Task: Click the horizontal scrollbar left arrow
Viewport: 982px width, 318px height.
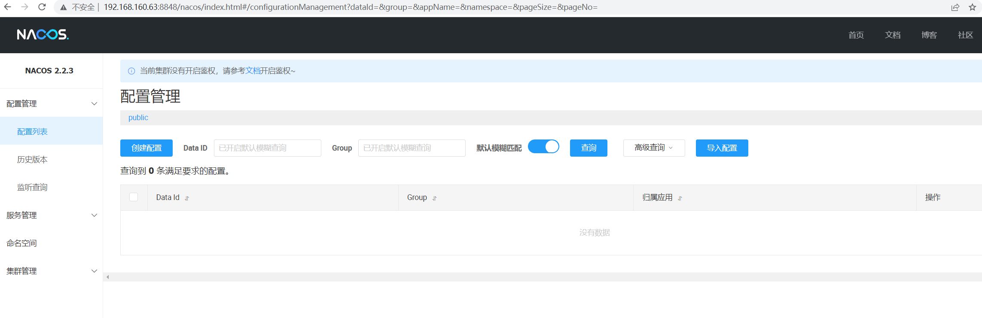Action: click(x=108, y=277)
